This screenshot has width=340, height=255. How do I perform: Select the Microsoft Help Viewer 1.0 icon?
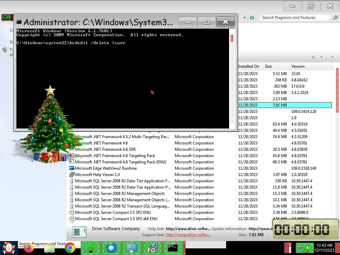(72, 174)
